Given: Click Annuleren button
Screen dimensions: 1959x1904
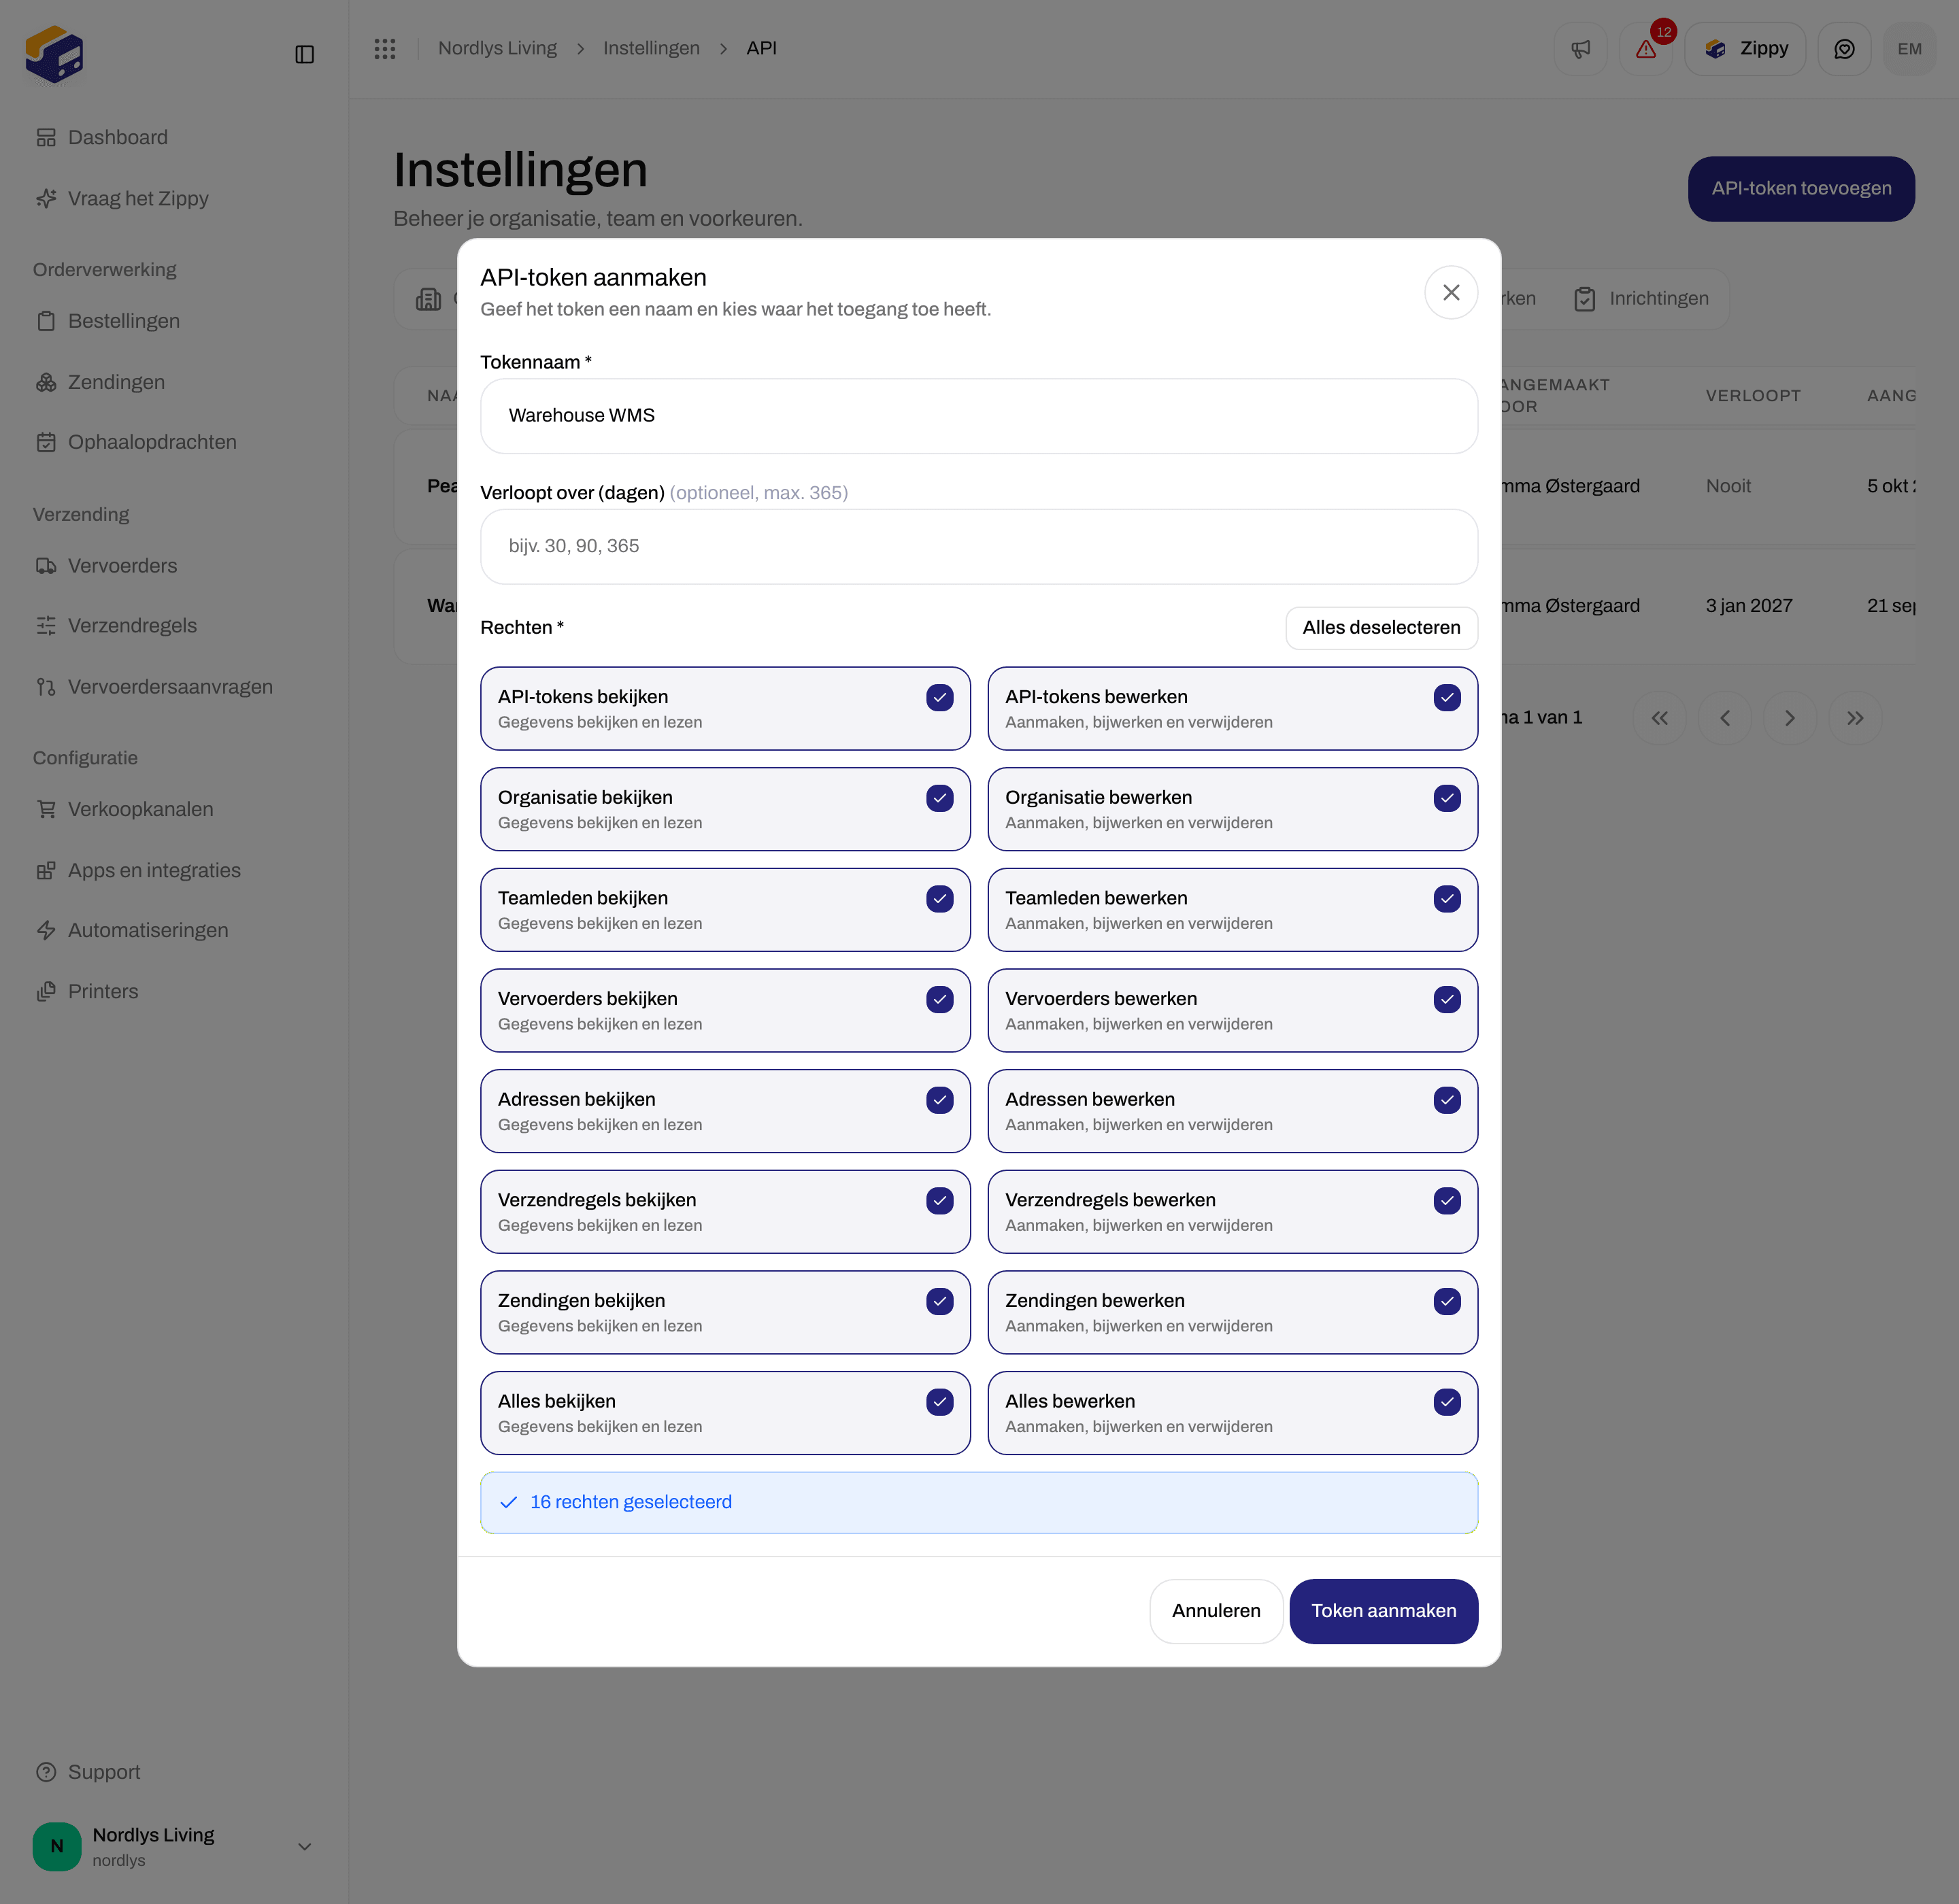Looking at the screenshot, I should click(1216, 1611).
